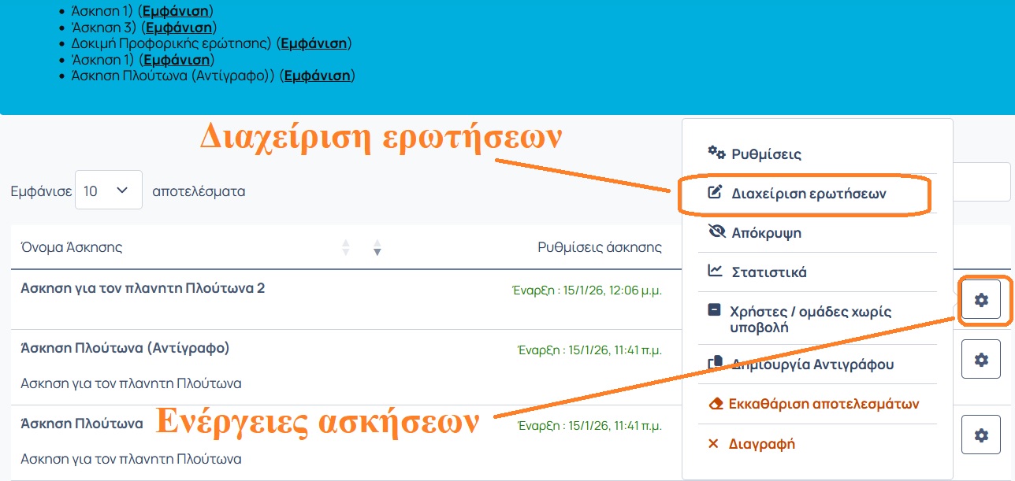The width and height of the screenshot is (1015, 481).
Task: Open Εμφάνιση link for Άσκηση Πλούτωνα (Αντίγραφο)
Action: click(317, 76)
